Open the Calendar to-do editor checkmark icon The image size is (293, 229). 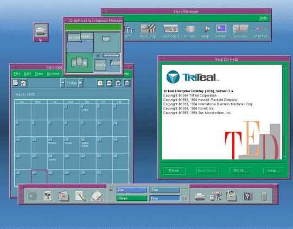coord(23,83)
